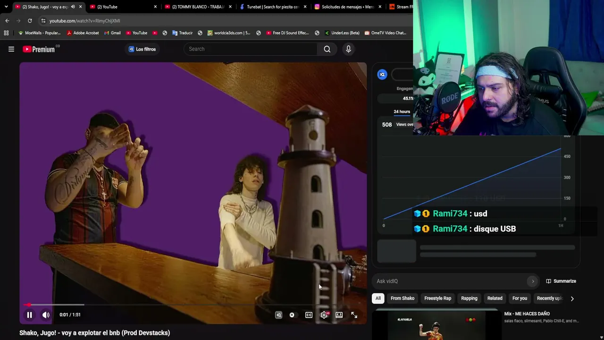Open the Gmail bookmark
Viewport: 604px width, 340px height.
point(112,33)
